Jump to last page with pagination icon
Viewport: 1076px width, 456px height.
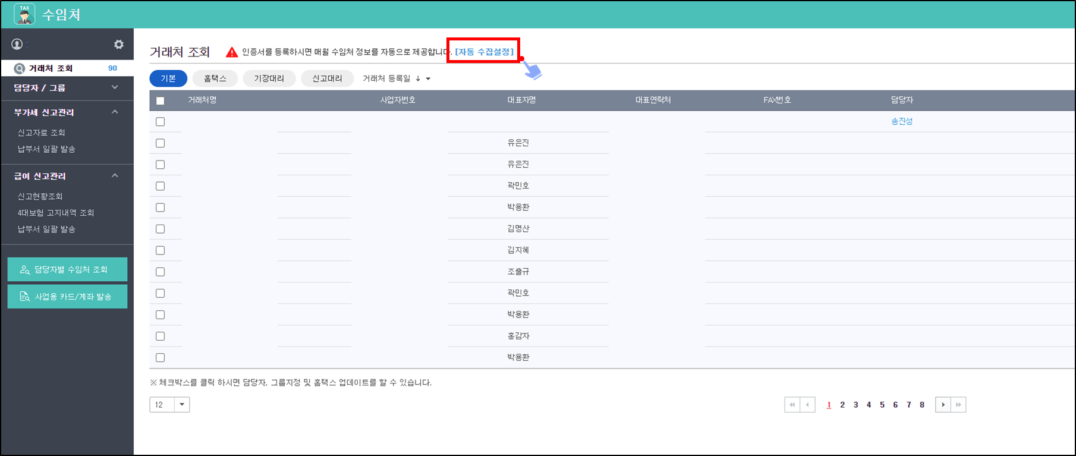point(958,405)
